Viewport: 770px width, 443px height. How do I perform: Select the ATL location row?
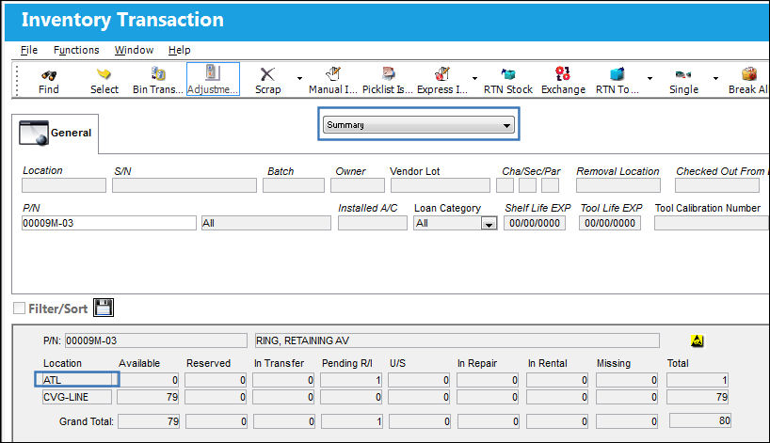click(x=76, y=380)
